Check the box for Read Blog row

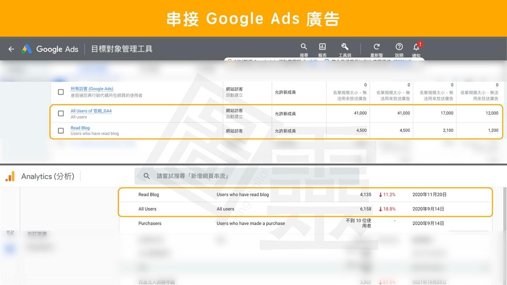[61, 130]
